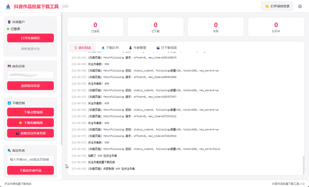The width and height of the screenshot is (309, 187).
Task: Click the v1.0 version badge
Action: tap(65, 6)
